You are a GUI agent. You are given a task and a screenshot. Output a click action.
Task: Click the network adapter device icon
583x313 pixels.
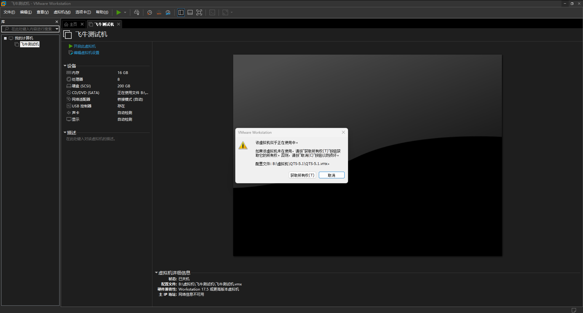pyautogui.click(x=69, y=99)
